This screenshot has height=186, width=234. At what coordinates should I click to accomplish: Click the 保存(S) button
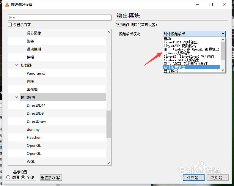point(194,177)
